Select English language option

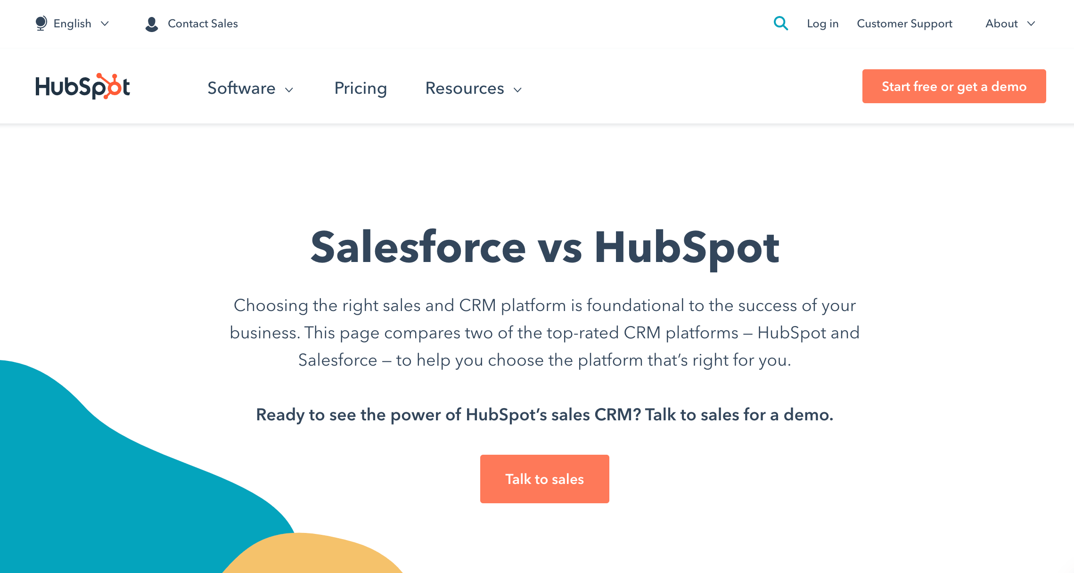(x=73, y=24)
